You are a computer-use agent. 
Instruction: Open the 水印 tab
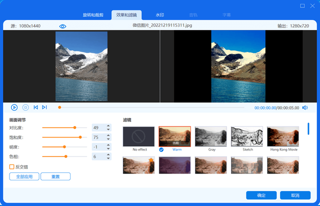click(x=160, y=15)
